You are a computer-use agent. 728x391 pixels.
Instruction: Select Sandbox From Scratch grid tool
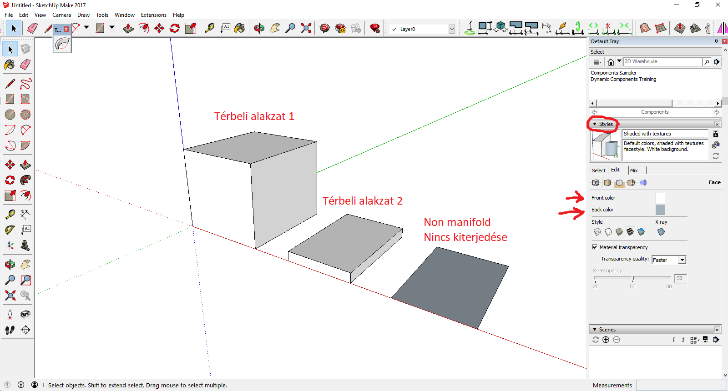[x=661, y=29]
